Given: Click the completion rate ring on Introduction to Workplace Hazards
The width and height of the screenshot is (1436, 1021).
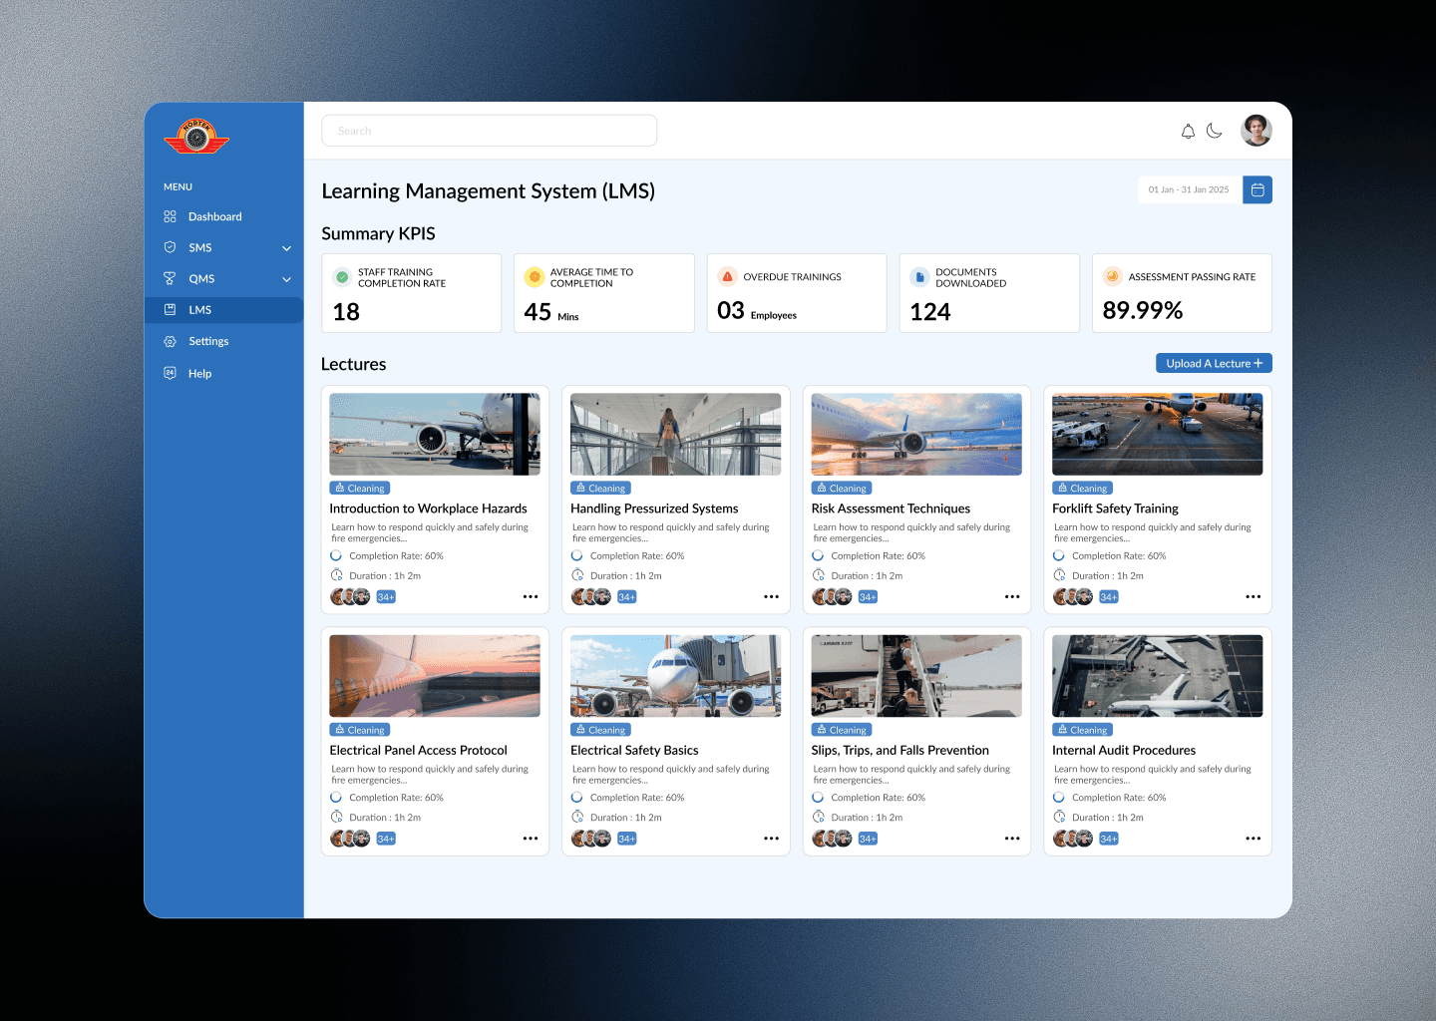Looking at the screenshot, I should click(x=336, y=555).
